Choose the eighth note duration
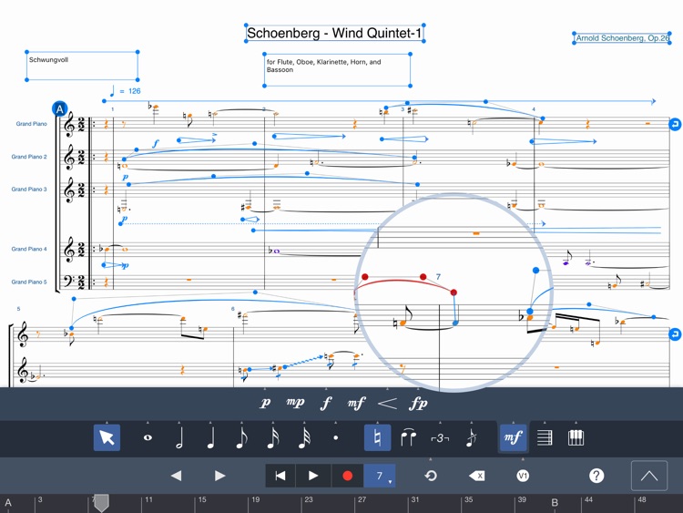 coord(241,438)
